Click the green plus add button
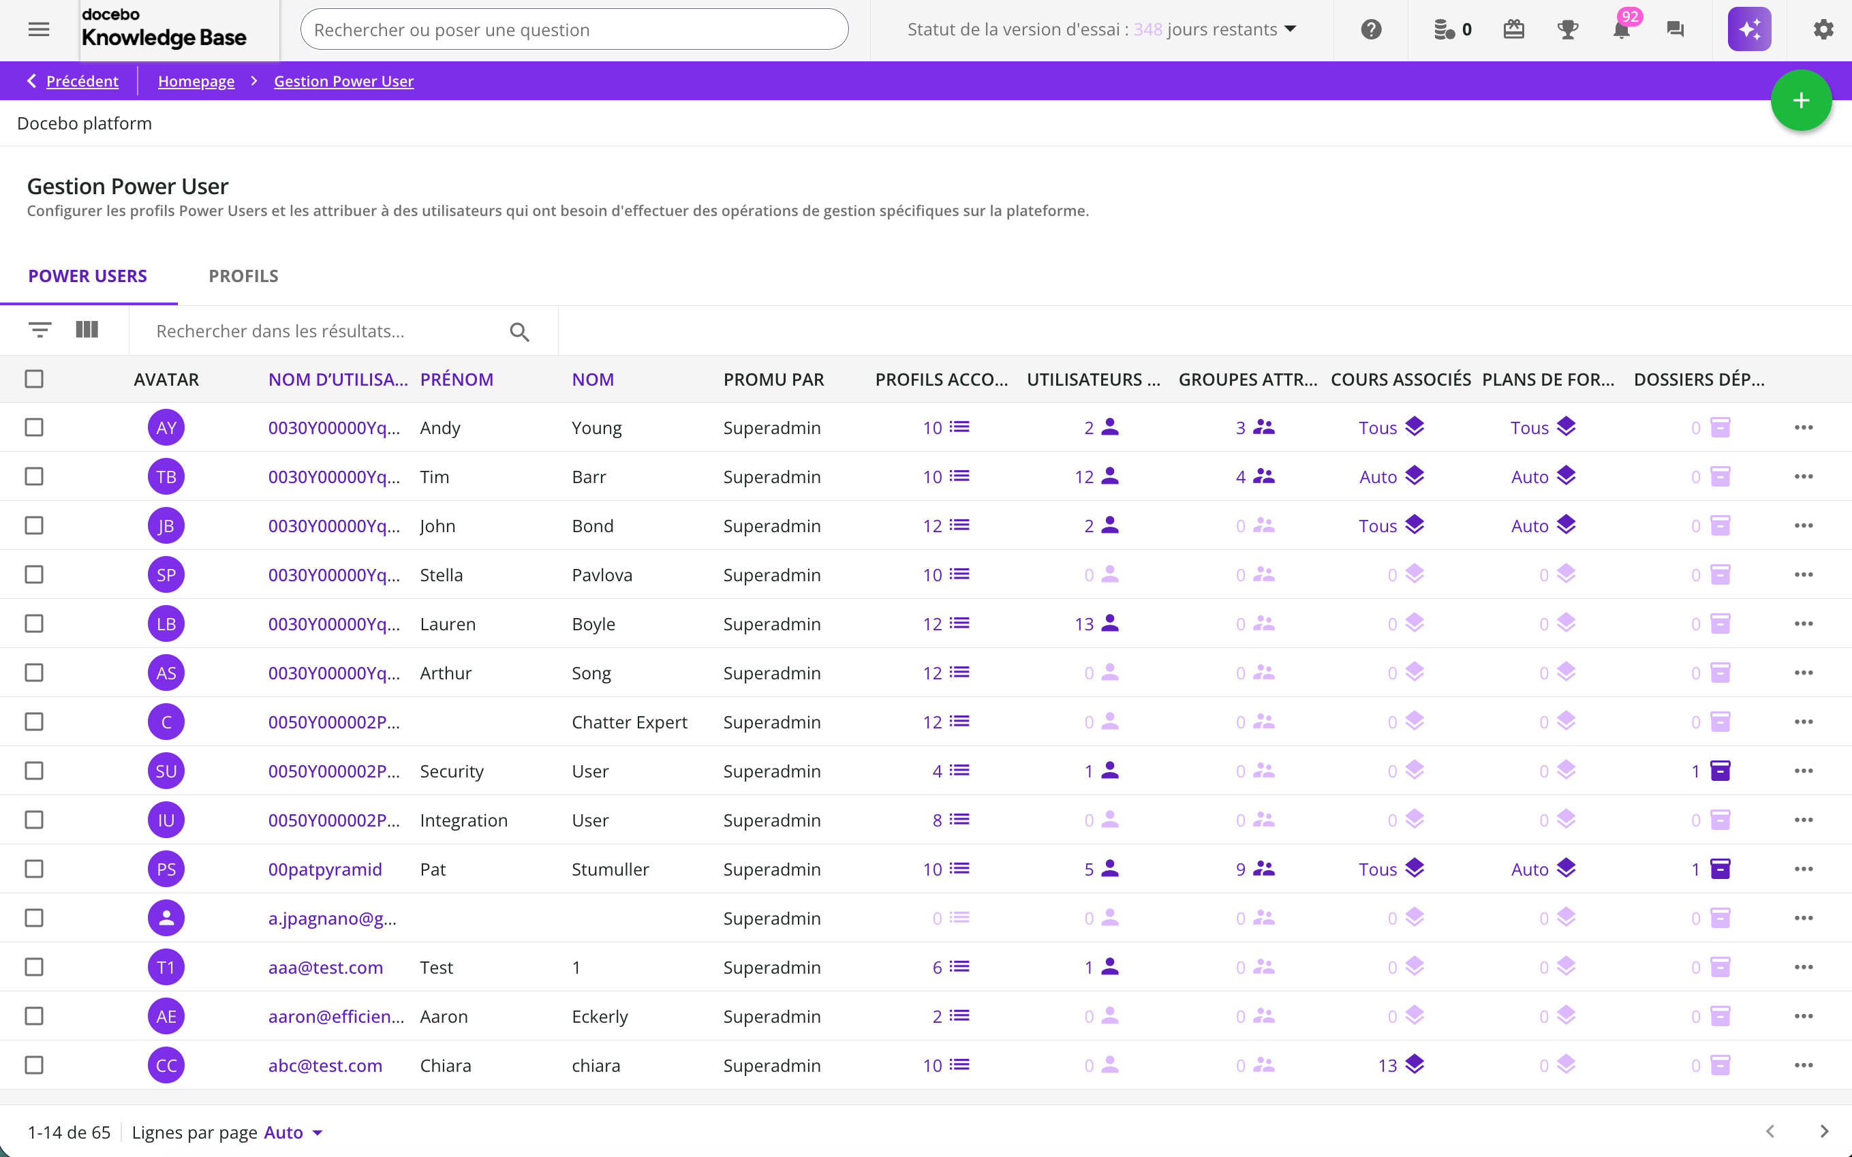This screenshot has height=1157, width=1852. 1800,100
